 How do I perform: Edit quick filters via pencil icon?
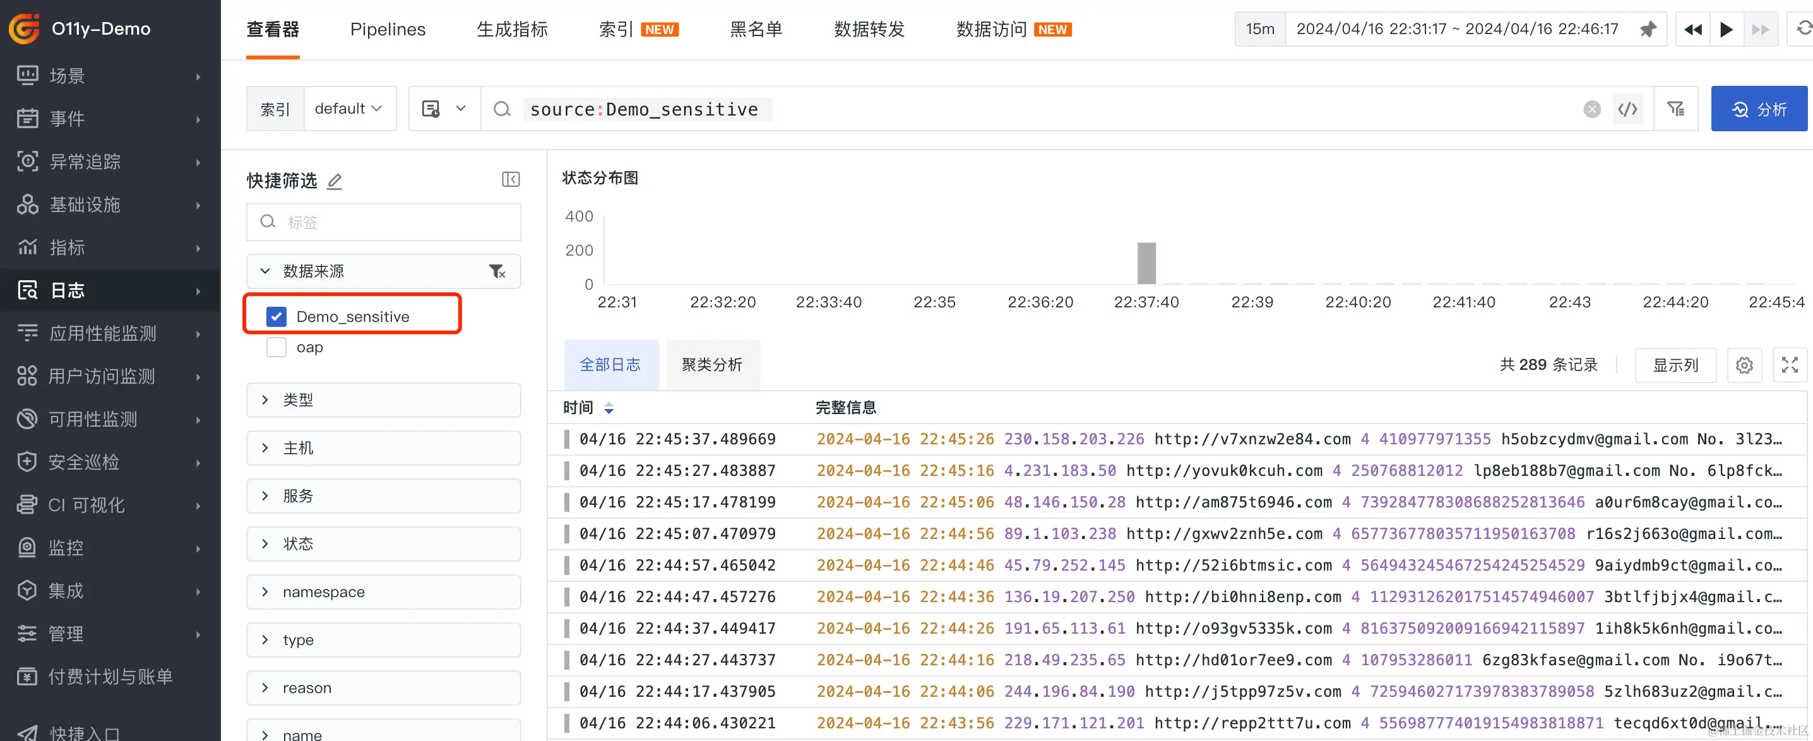click(x=335, y=182)
